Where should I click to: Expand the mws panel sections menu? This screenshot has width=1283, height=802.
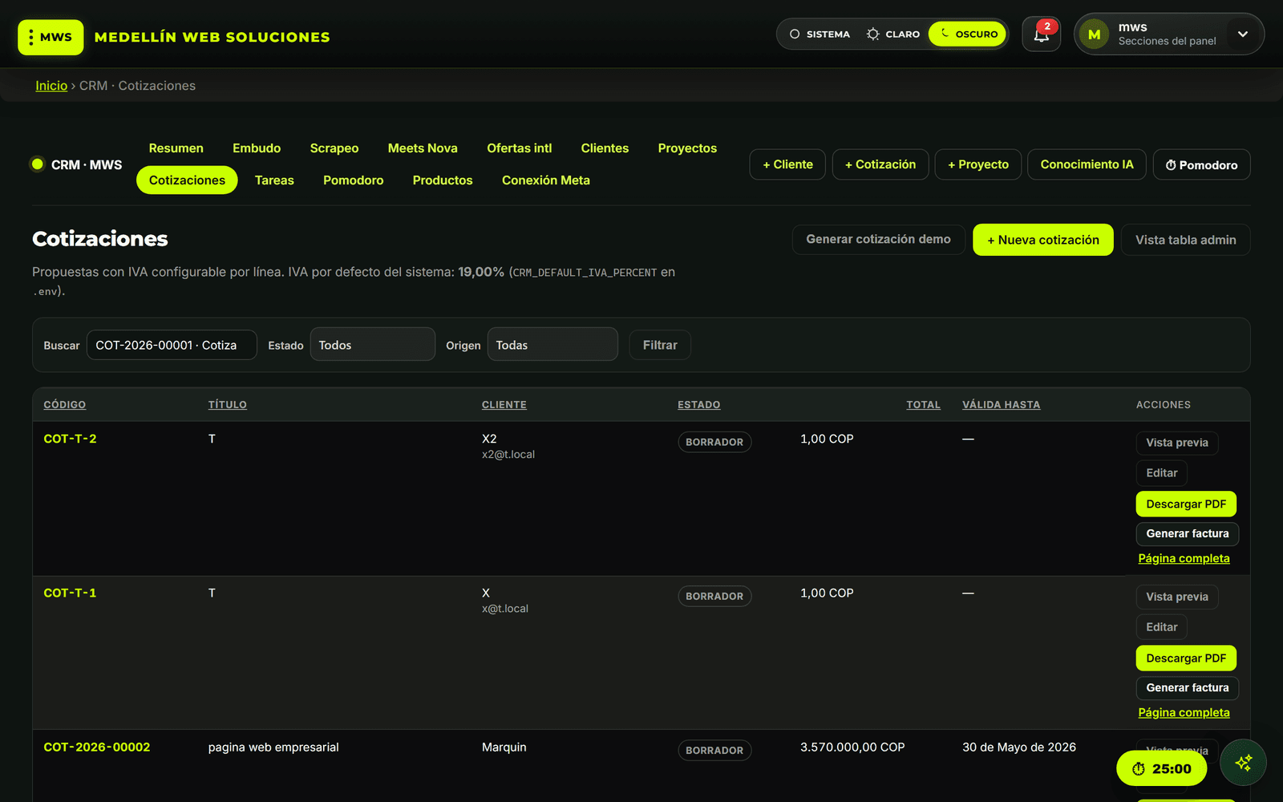tap(1243, 34)
